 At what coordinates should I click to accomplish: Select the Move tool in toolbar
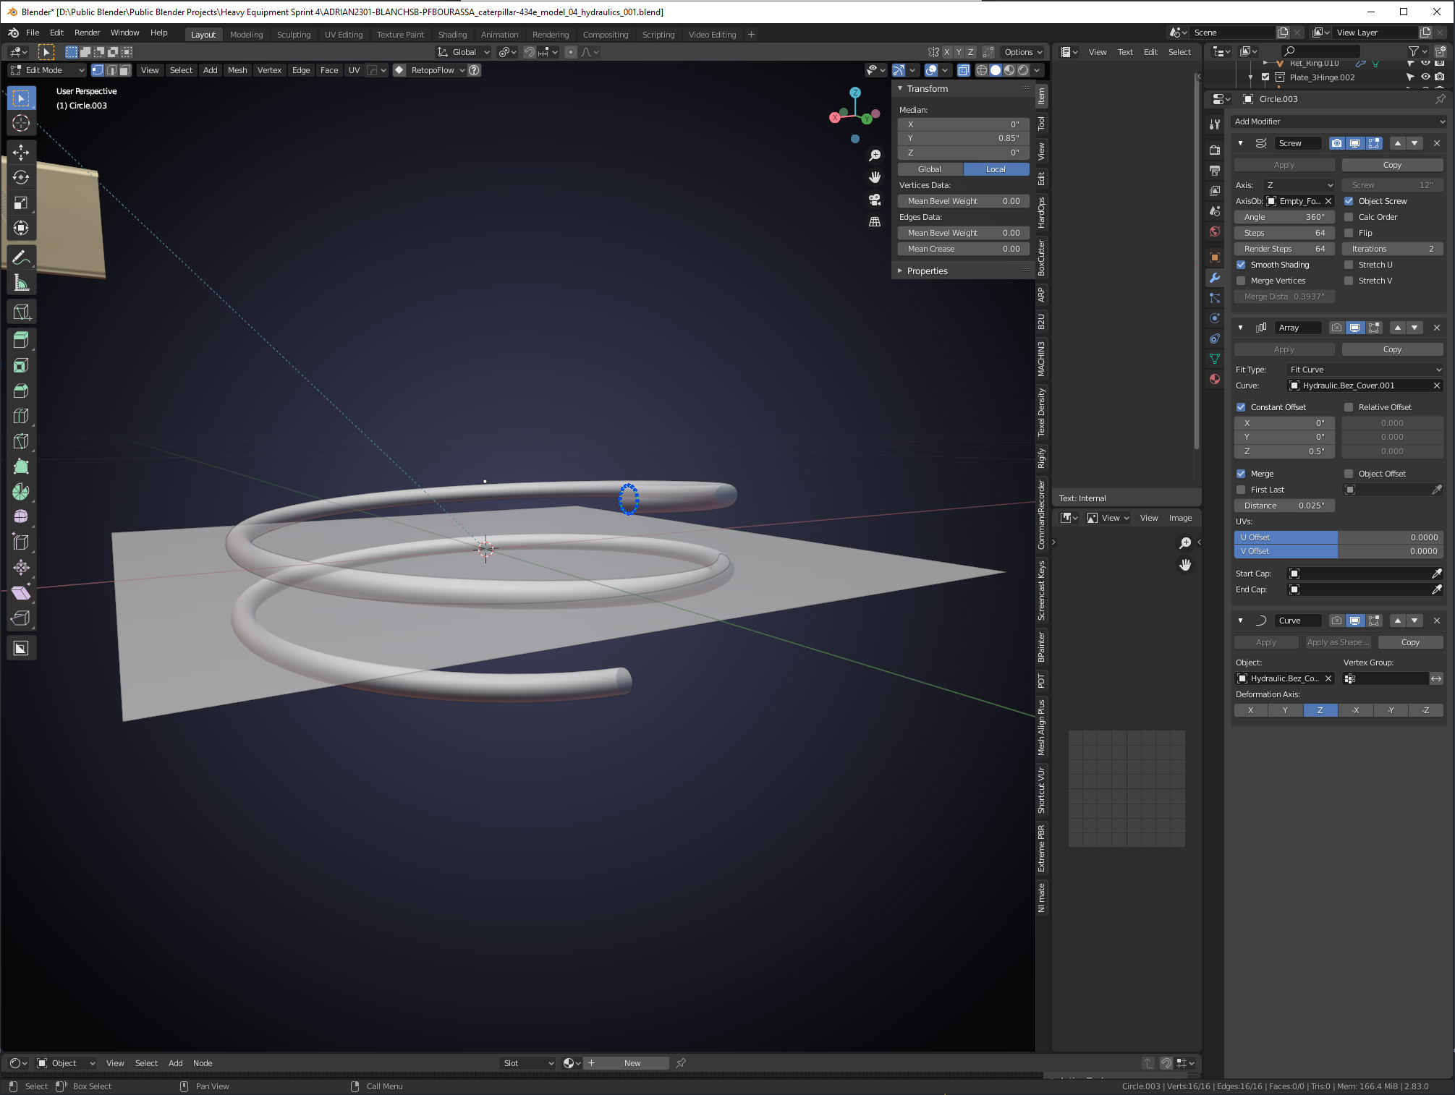click(x=21, y=152)
